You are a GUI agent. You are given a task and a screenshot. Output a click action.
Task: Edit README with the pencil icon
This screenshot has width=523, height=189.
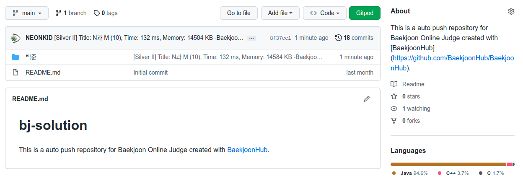click(367, 99)
